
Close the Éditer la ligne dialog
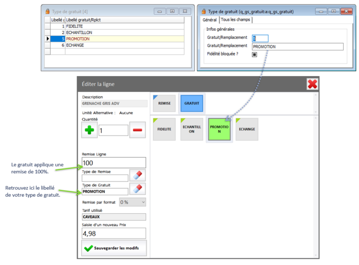pyautogui.click(x=312, y=84)
